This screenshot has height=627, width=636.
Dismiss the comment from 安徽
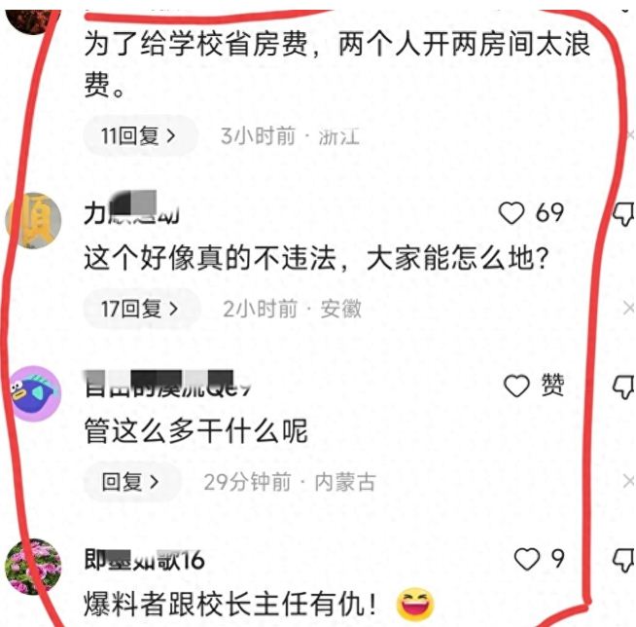[x=628, y=309]
